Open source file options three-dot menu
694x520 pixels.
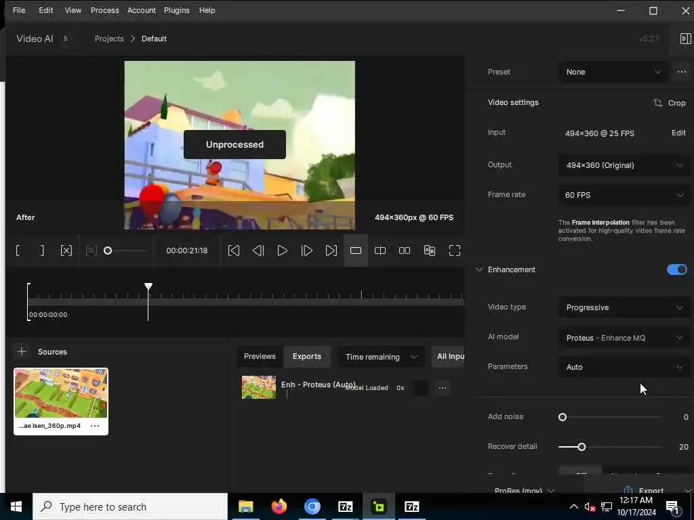[95, 425]
